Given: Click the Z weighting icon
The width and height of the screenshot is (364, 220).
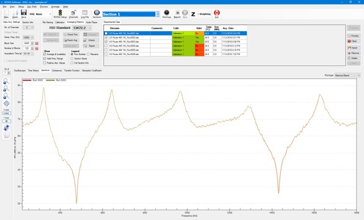Looking at the screenshot, I should [193, 14].
